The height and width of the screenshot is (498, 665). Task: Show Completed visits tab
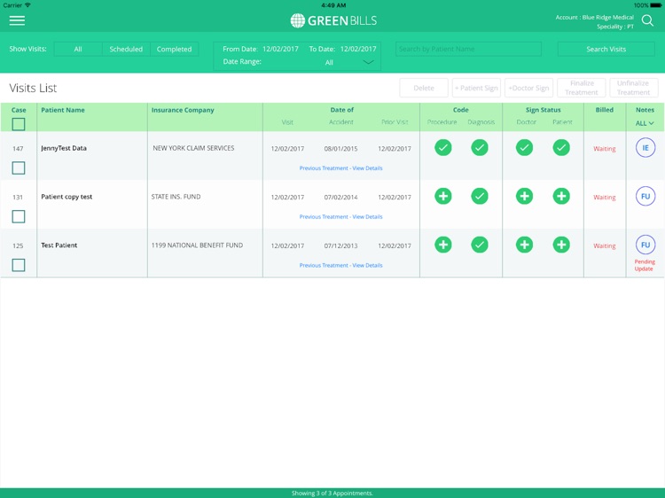[174, 49]
